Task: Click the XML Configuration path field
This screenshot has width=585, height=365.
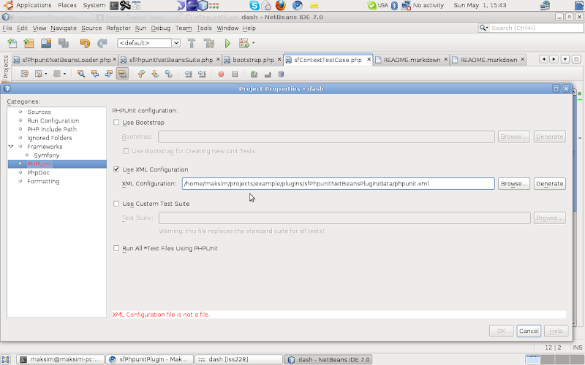Action: coord(339,184)
